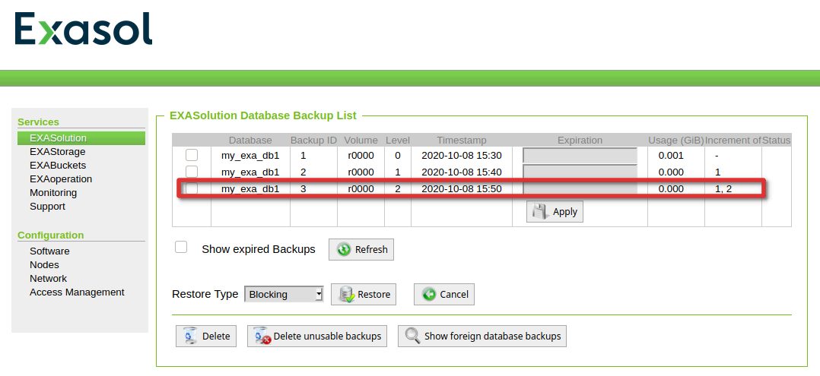Click the green back-arrow Cancel icon
Image resolution: width=820 pixels, height=376 pixels.
tap(429, 294)
